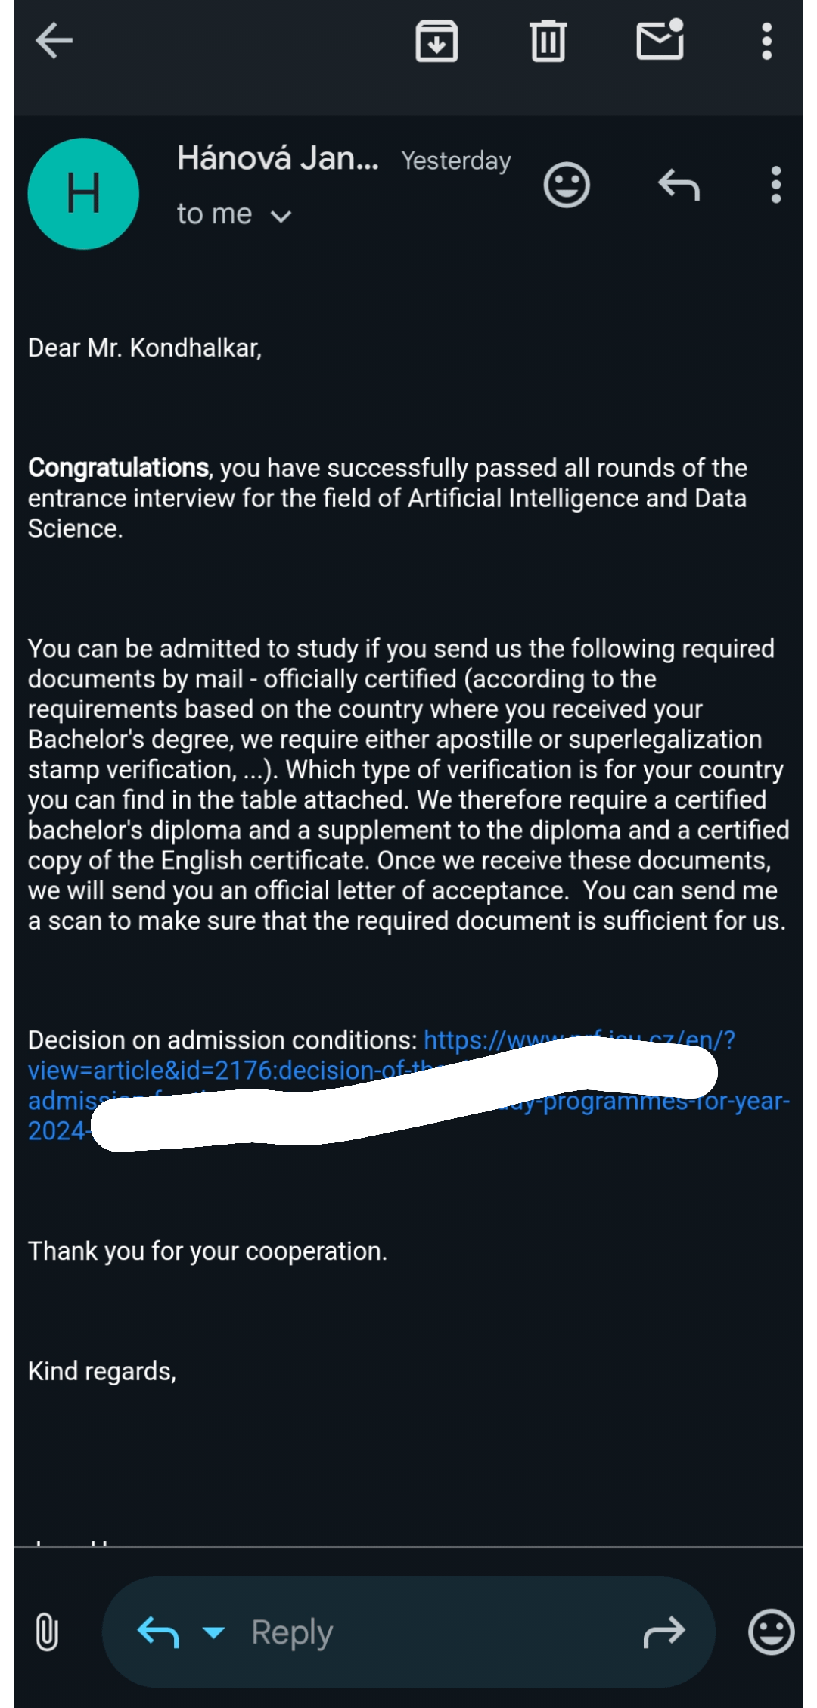Mark the email as unread with the envelope icon
Screen dimensions: 817x1708
point(660,39)
